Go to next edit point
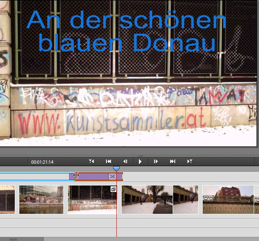This screenshot has width=259, height=241. pos(173,161)
